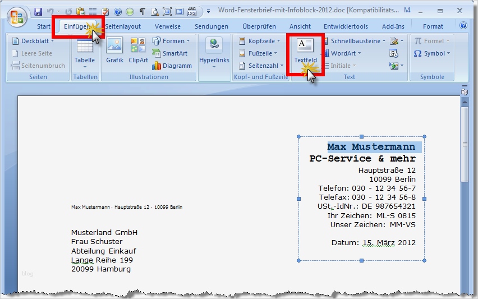Insert a Diagramm chart

click(172, 66)
